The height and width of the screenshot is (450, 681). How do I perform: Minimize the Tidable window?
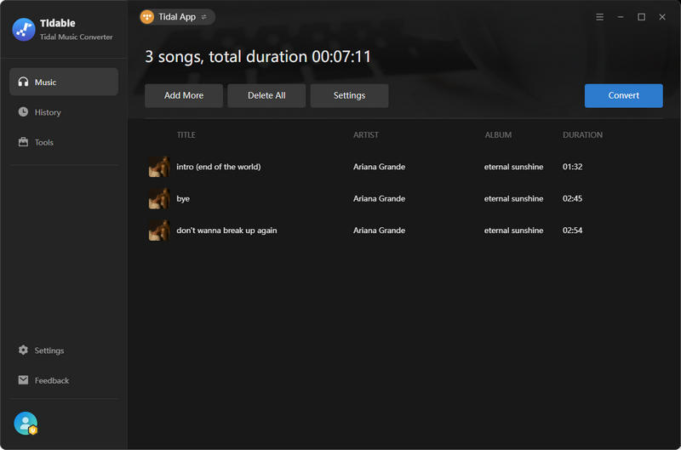[621, 17]
